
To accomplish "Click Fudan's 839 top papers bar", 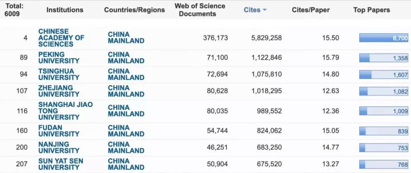I will [x=383, y=131].
